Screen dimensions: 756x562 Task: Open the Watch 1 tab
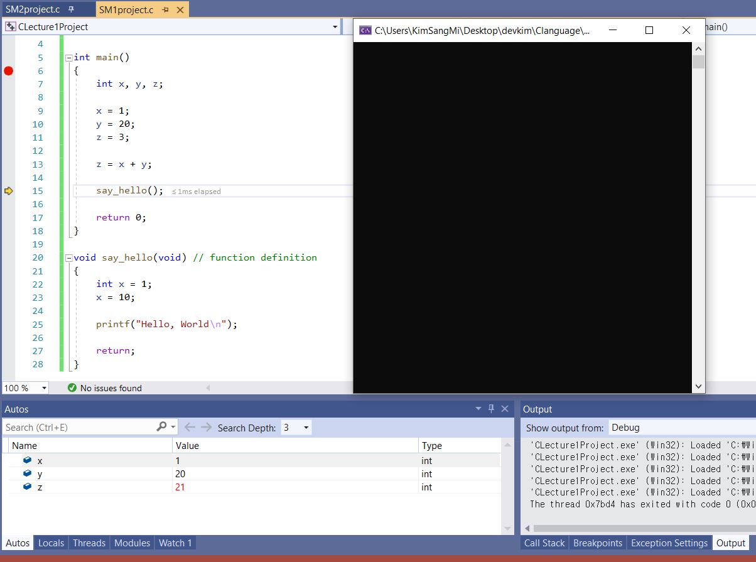tap(175, 543)
